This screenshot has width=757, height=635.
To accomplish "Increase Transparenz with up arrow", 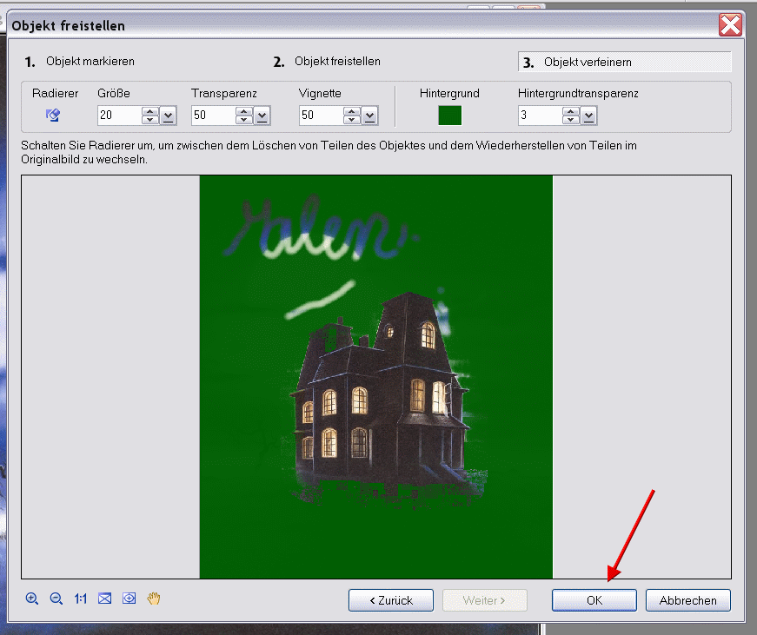I will [244, 111].
